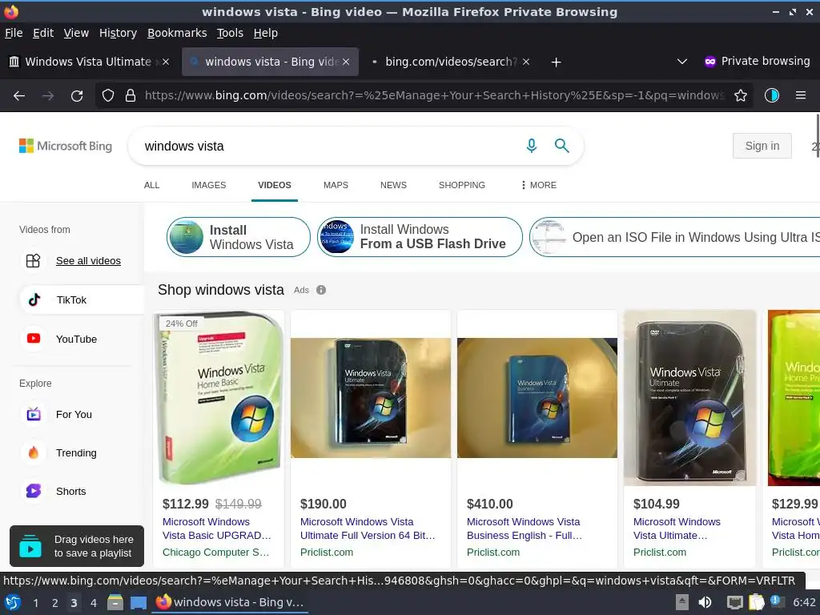Open Microsoft Windows Vista Basic UPGRADE link
The height and width of the screenshot is (615, 820).
click(217, 529)
